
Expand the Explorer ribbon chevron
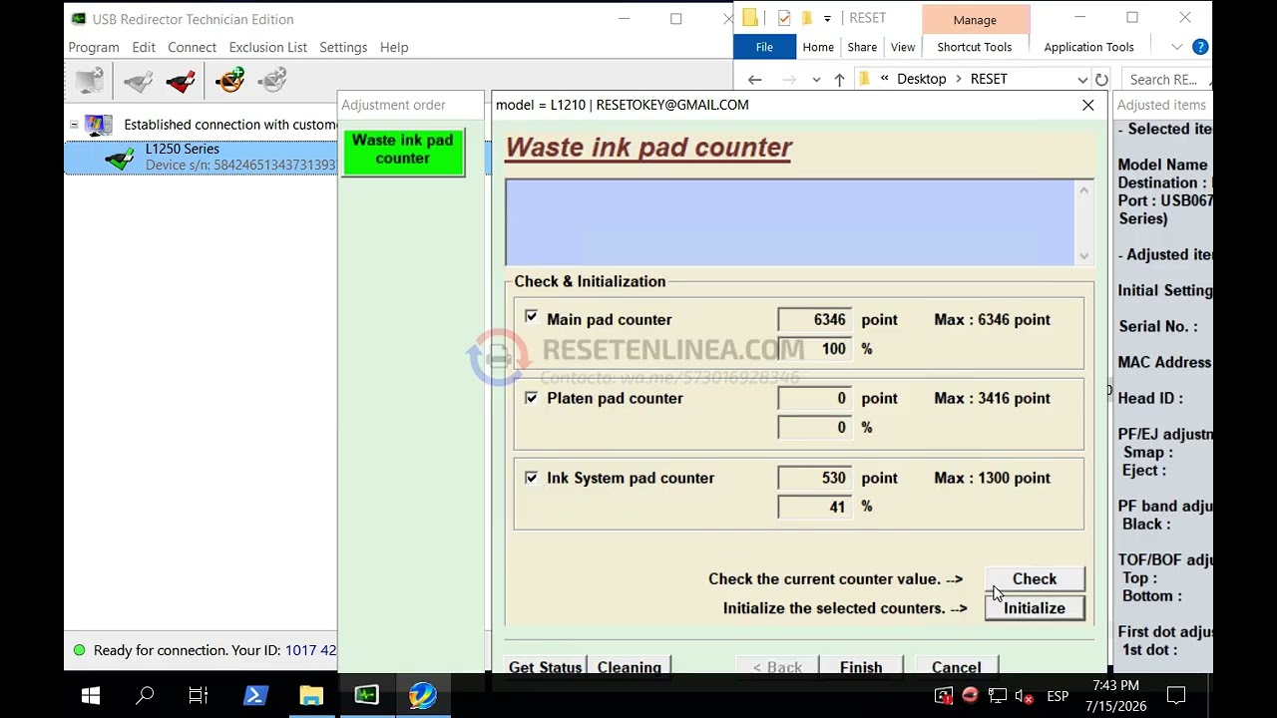click(1177, 47)
